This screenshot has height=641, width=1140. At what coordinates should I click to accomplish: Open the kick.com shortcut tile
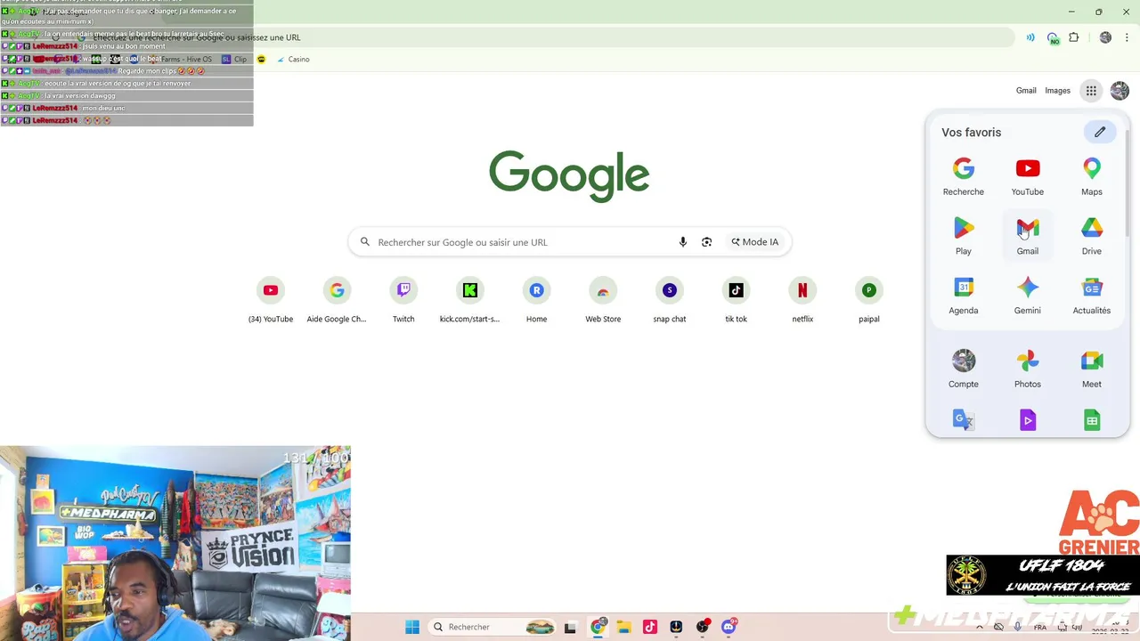(470, 300)
